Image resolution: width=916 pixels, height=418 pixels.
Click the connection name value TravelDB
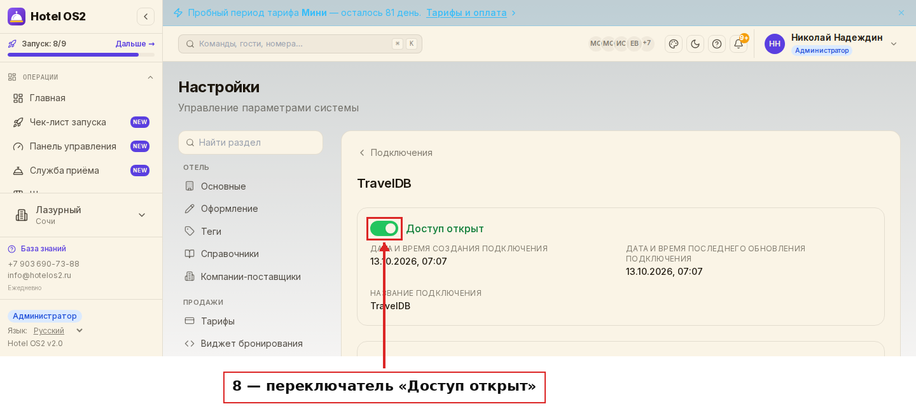(390, 306)
